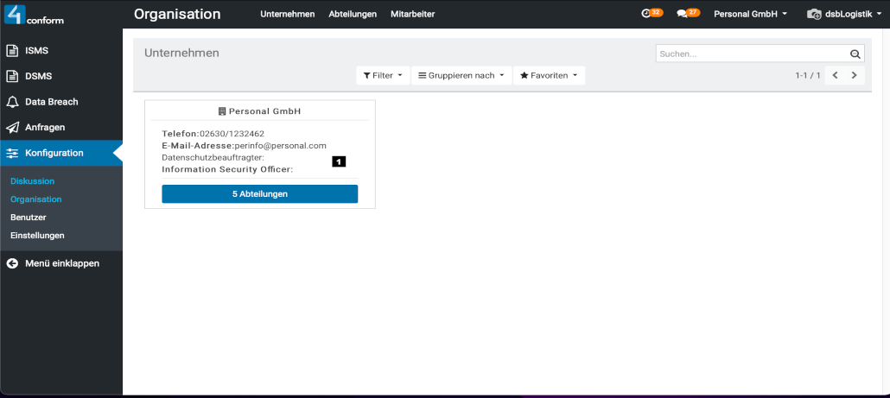890x398 pixels.
Task: Open Data Breach section
Action: (x=51, y=102)
